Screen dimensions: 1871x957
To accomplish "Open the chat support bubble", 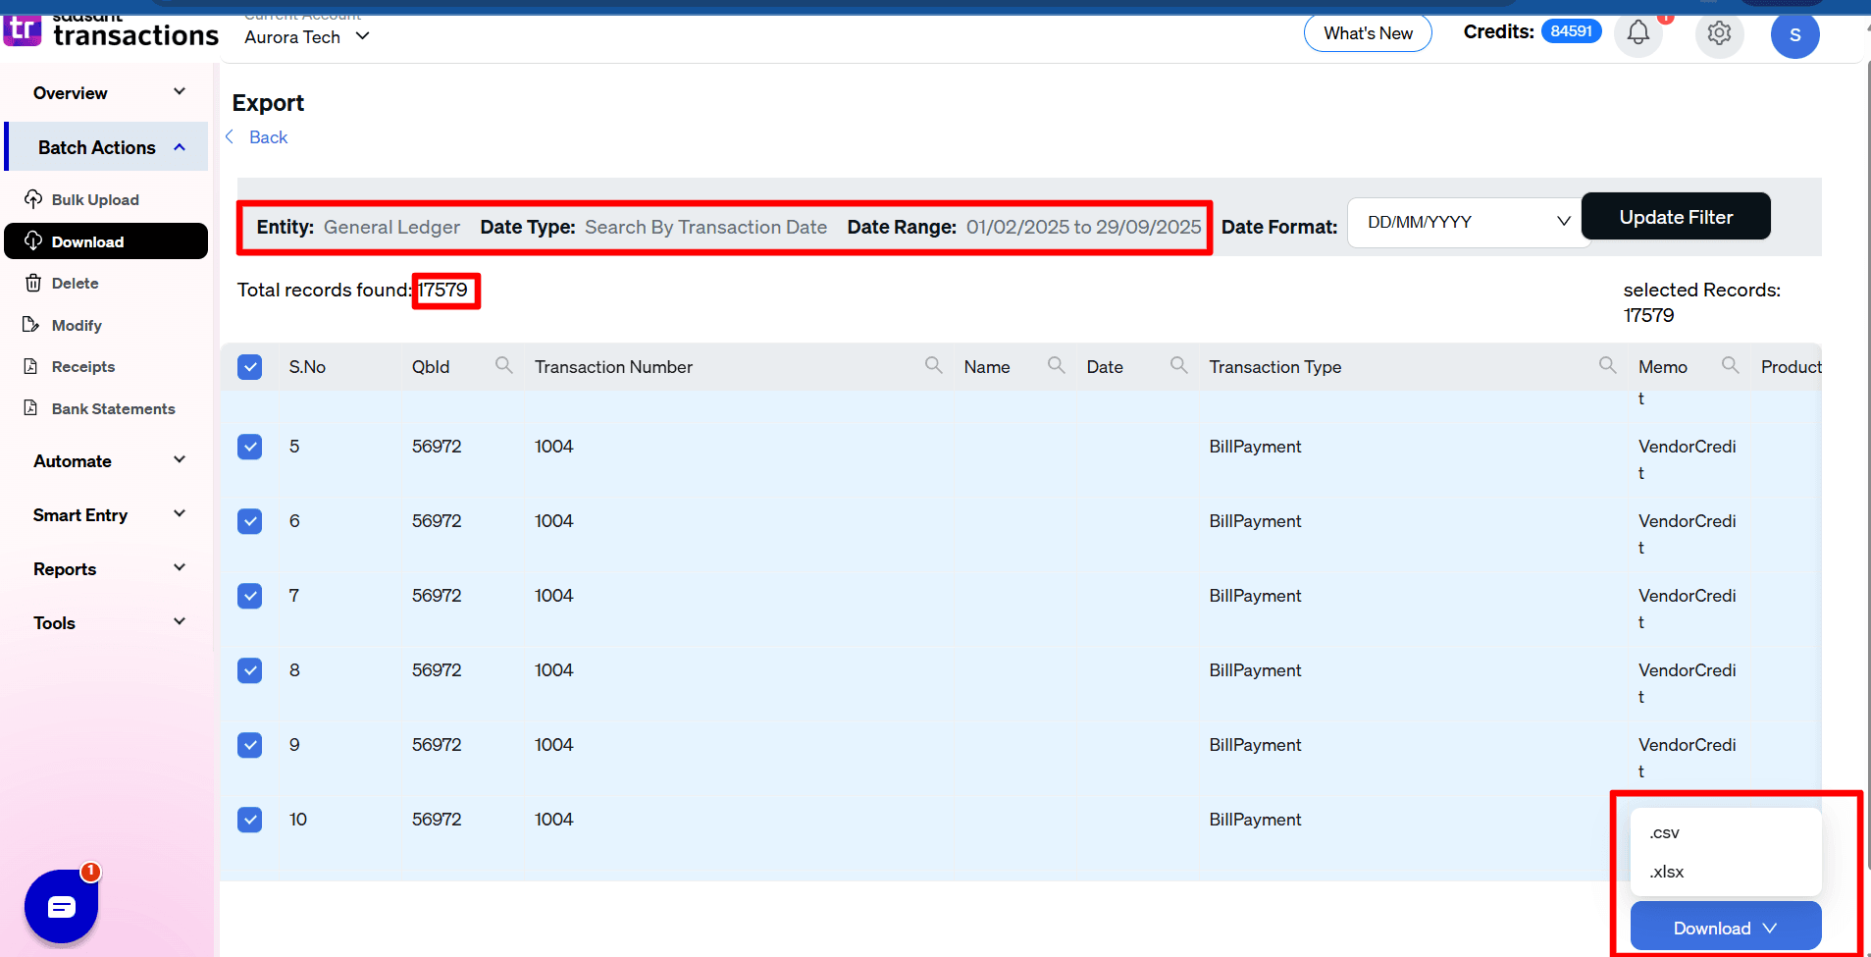I will 61,906.
